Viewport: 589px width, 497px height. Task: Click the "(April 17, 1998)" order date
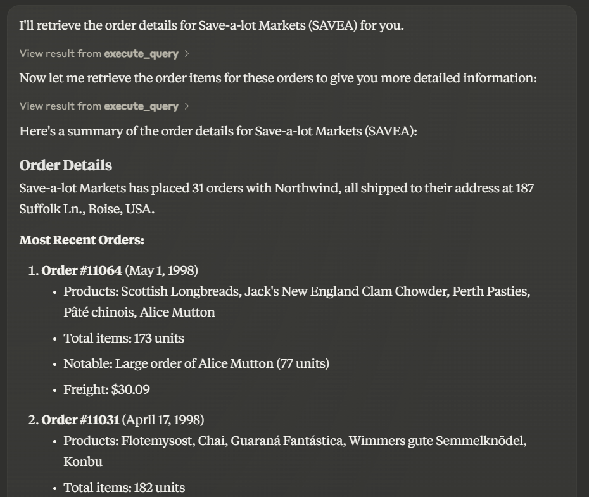(x=163, y=420)
